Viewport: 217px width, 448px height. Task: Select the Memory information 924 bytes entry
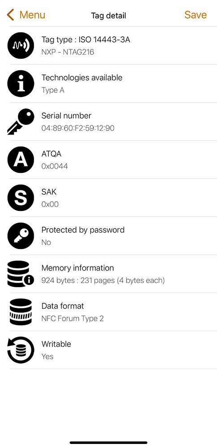(x=113, y=274)
